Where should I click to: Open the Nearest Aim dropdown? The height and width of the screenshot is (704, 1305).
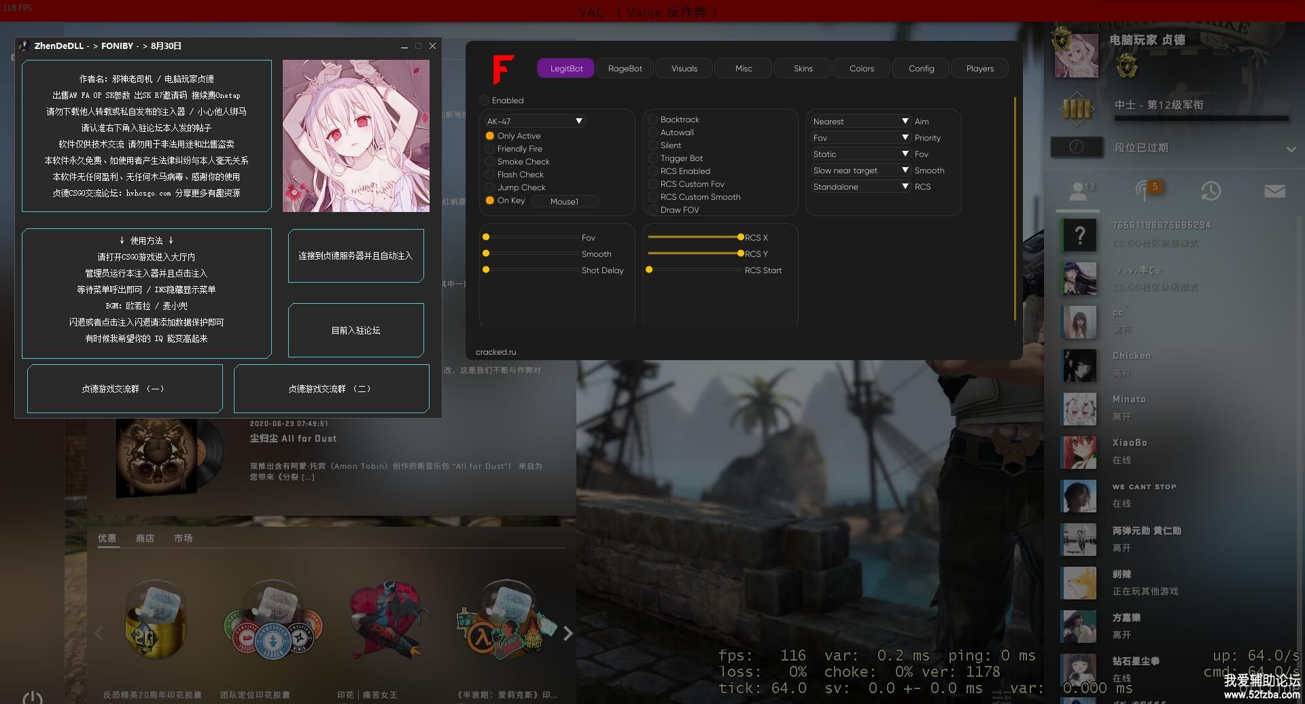pos(860,121)
